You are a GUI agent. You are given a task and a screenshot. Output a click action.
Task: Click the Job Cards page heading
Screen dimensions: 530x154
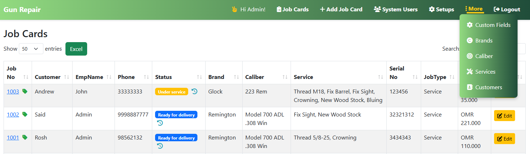26,34
